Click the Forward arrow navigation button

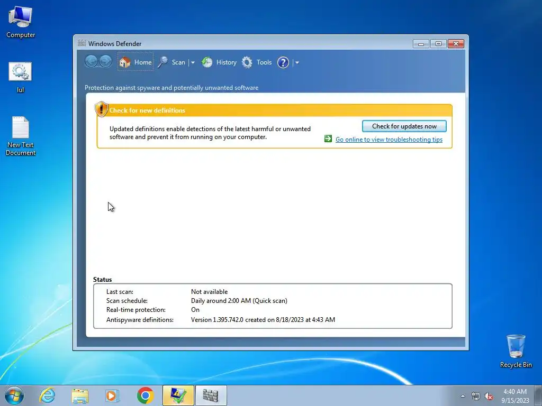click(x=106, y=61)
